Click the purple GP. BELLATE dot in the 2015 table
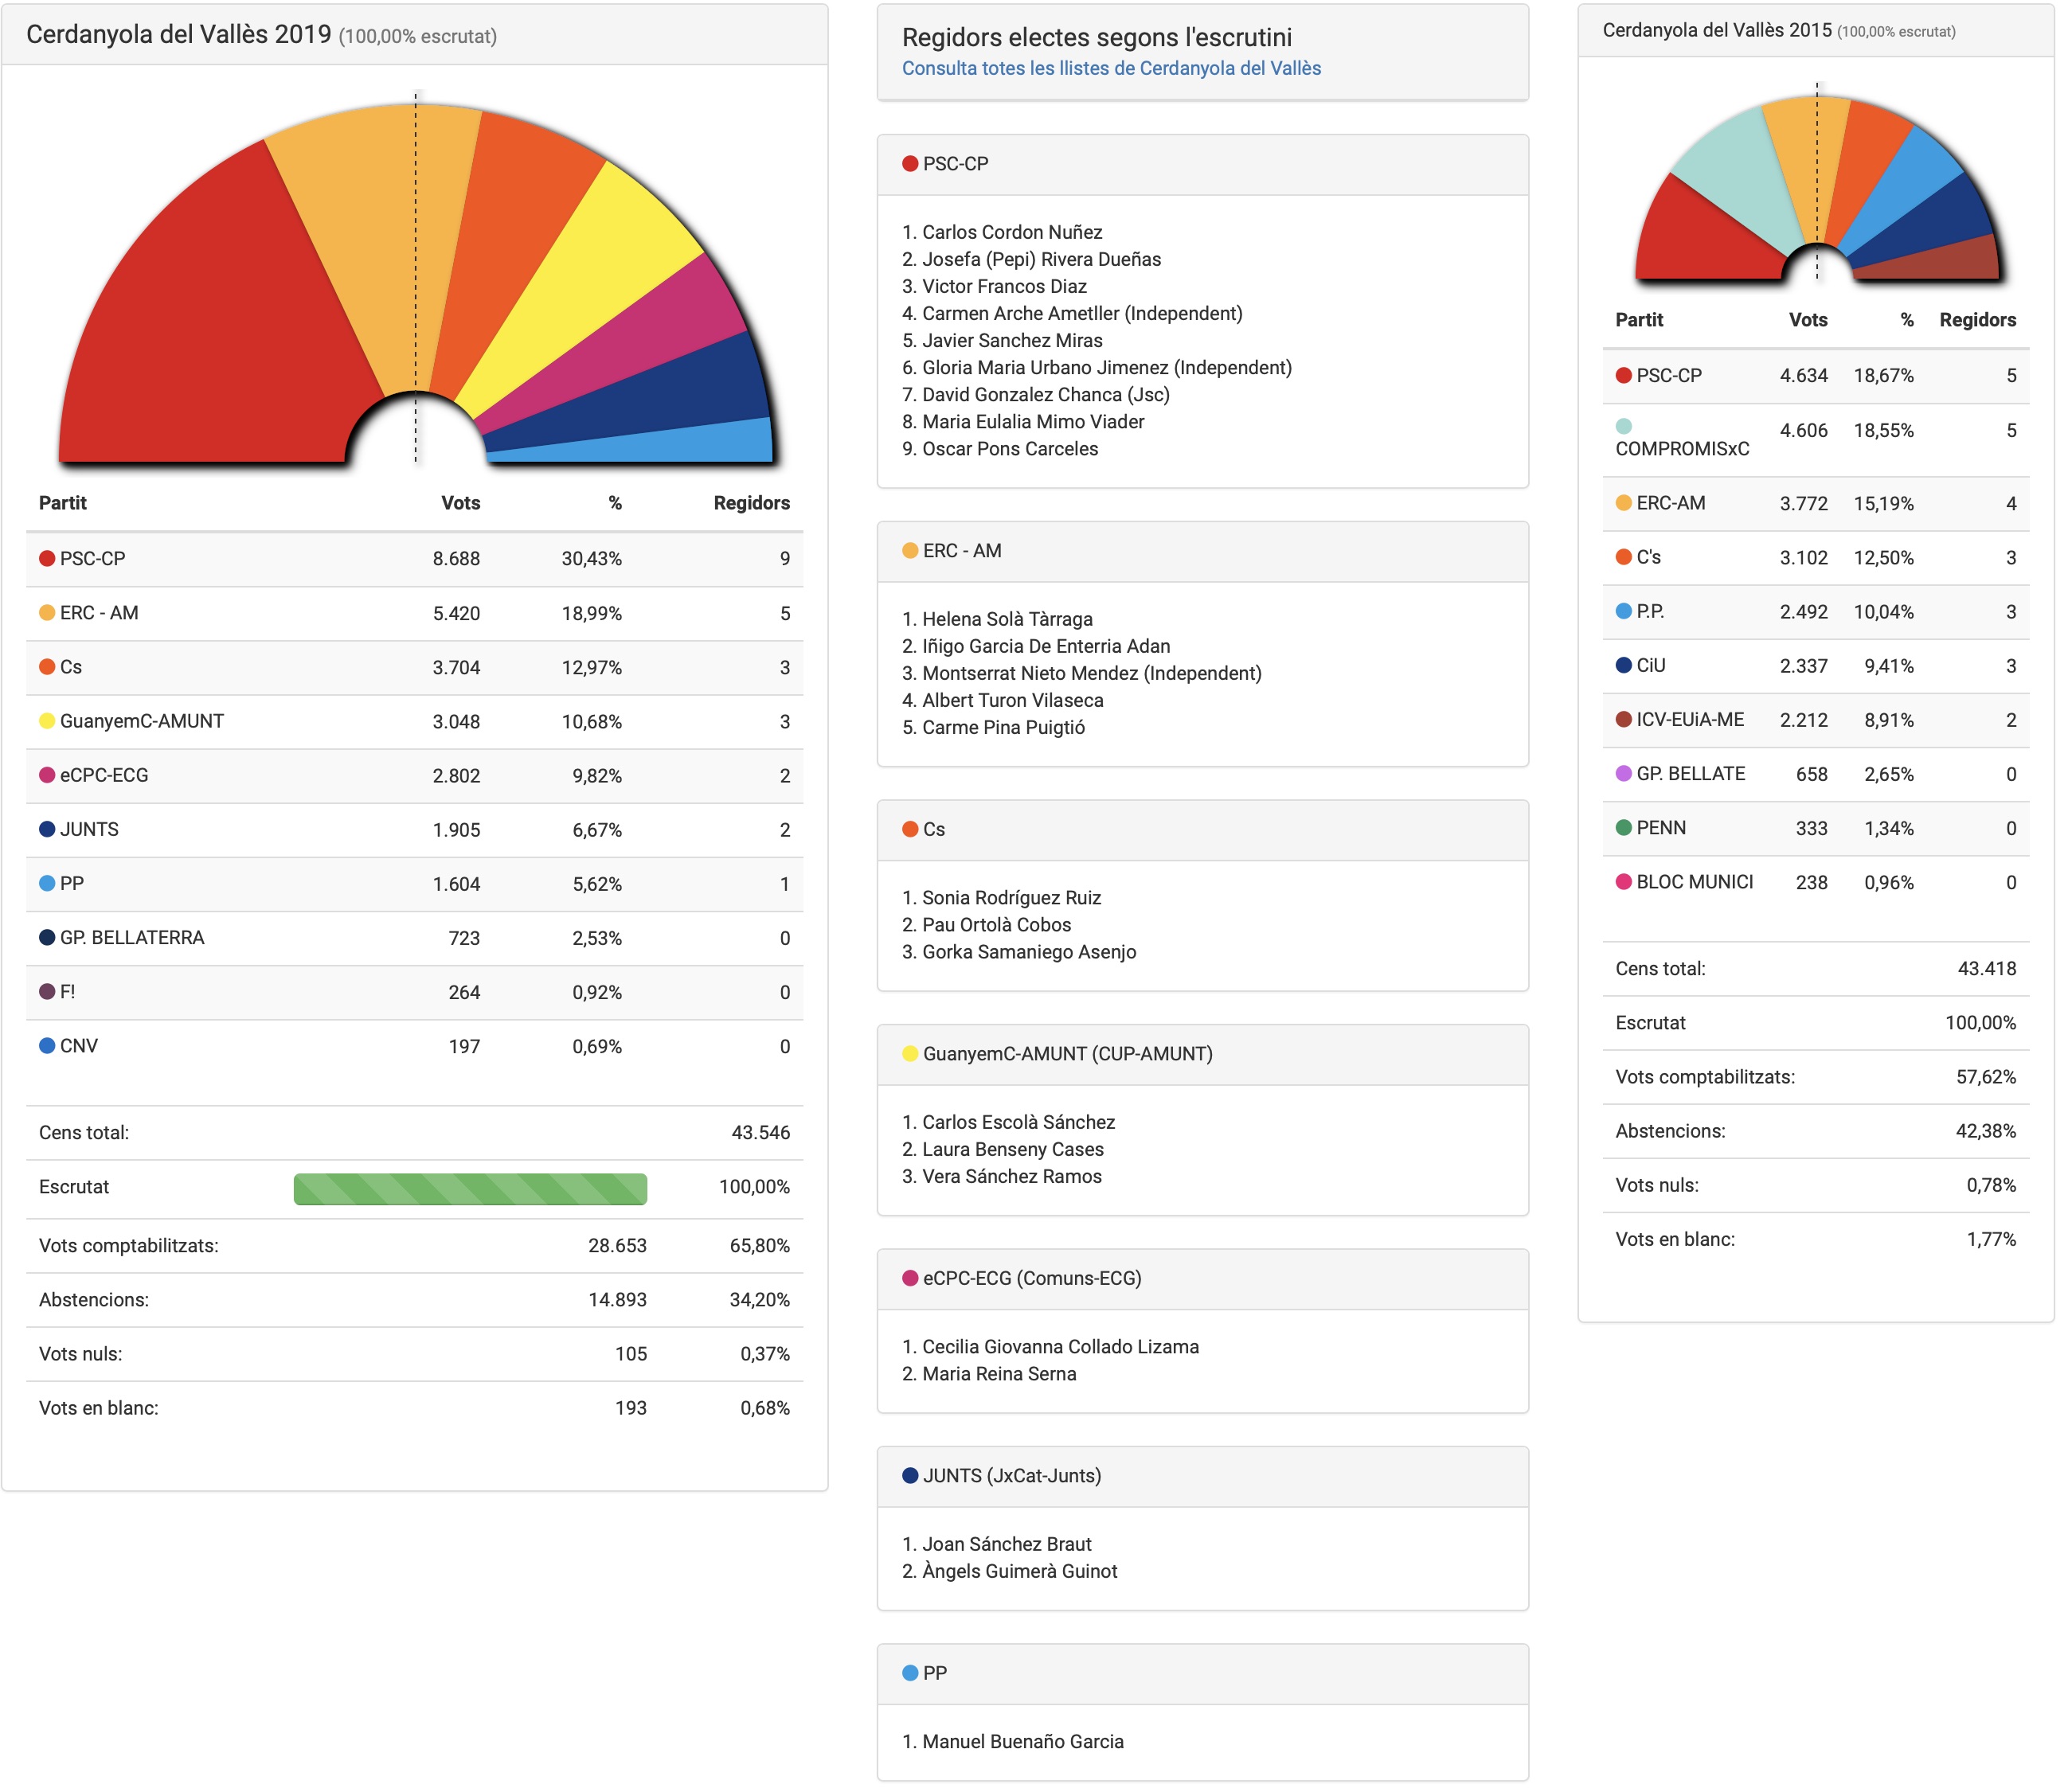The height and width of the screenshot is (1788, 2072). pyautogui.click(x=1624, y=774)
